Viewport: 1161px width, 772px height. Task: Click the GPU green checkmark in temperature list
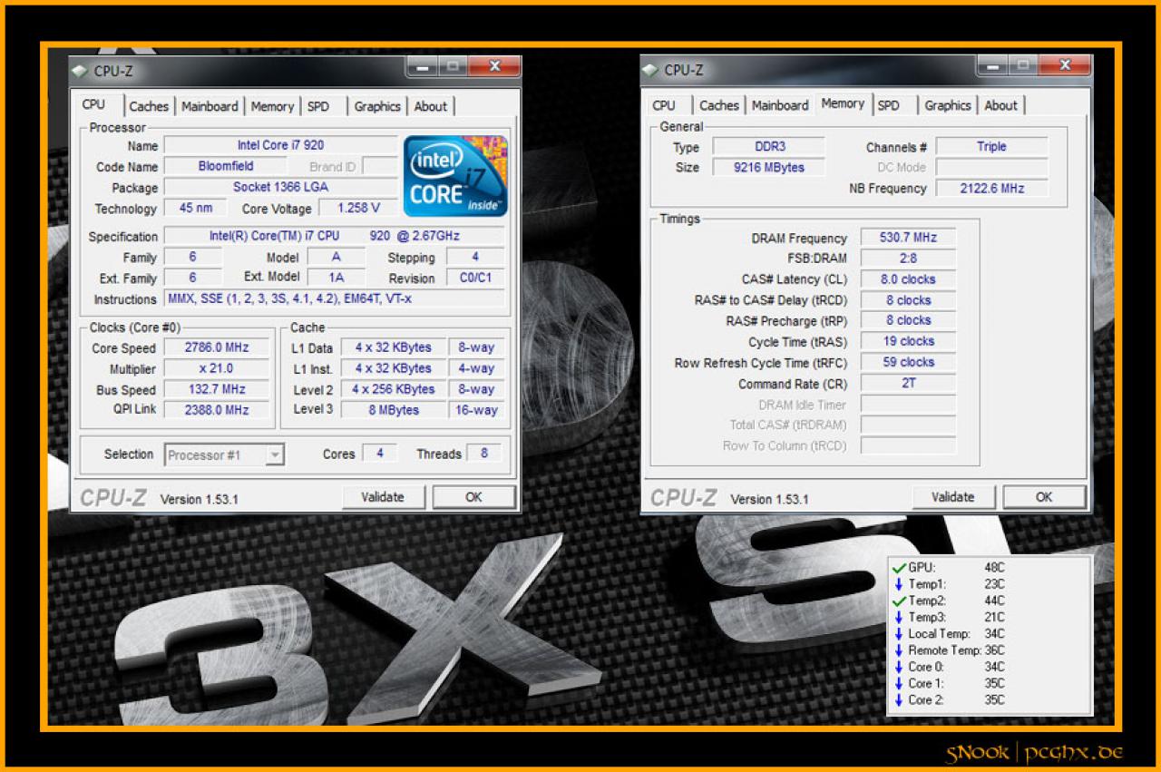coord(899,568)
